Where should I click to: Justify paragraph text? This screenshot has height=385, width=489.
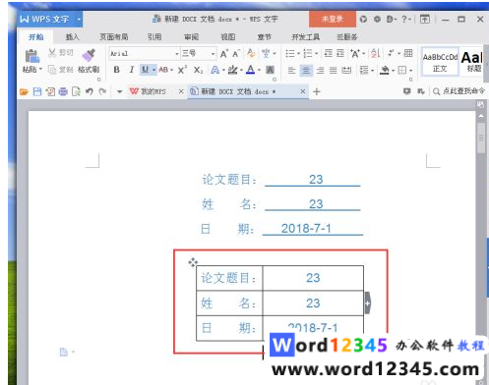(333, 70)
